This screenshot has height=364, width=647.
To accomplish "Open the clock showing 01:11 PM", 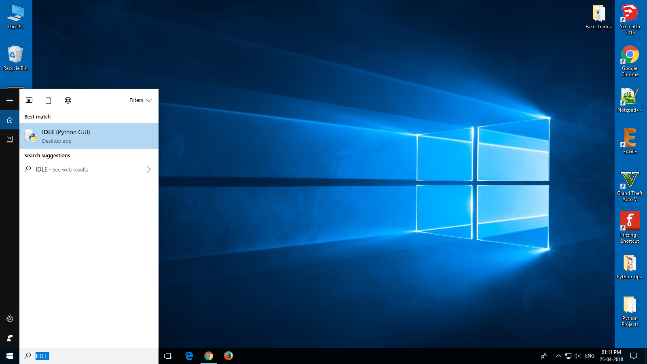I will (611, 356).
